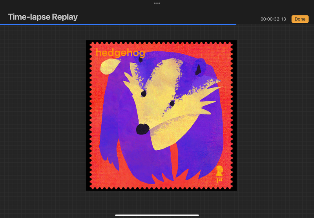The height and width of the screenshot is (218, 314).
Task: Click the yellow spikes on the hedgehog's right side
Action: click(206, 98)
